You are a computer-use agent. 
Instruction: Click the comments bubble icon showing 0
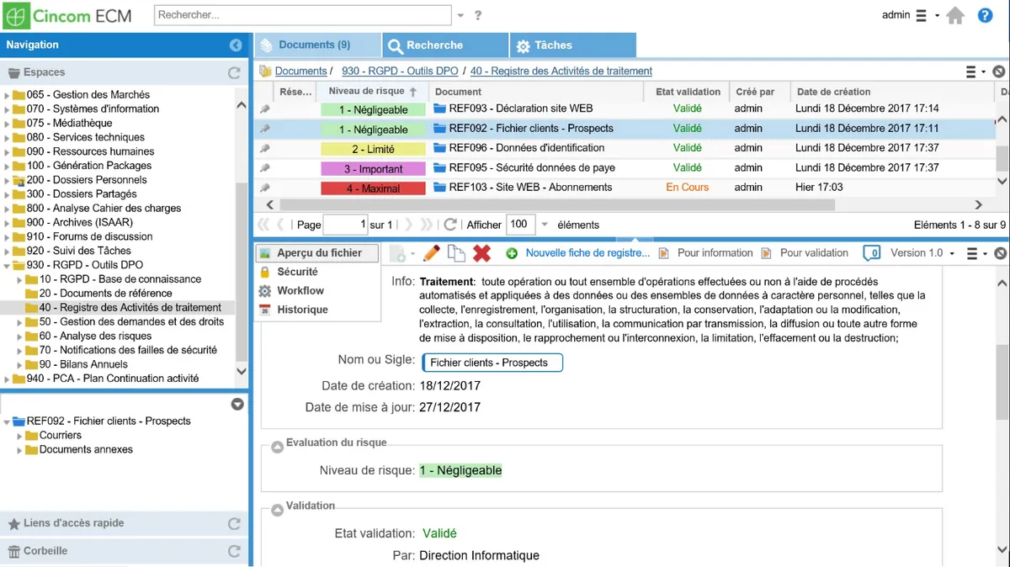pyautogui.click(x=871, y=253)
